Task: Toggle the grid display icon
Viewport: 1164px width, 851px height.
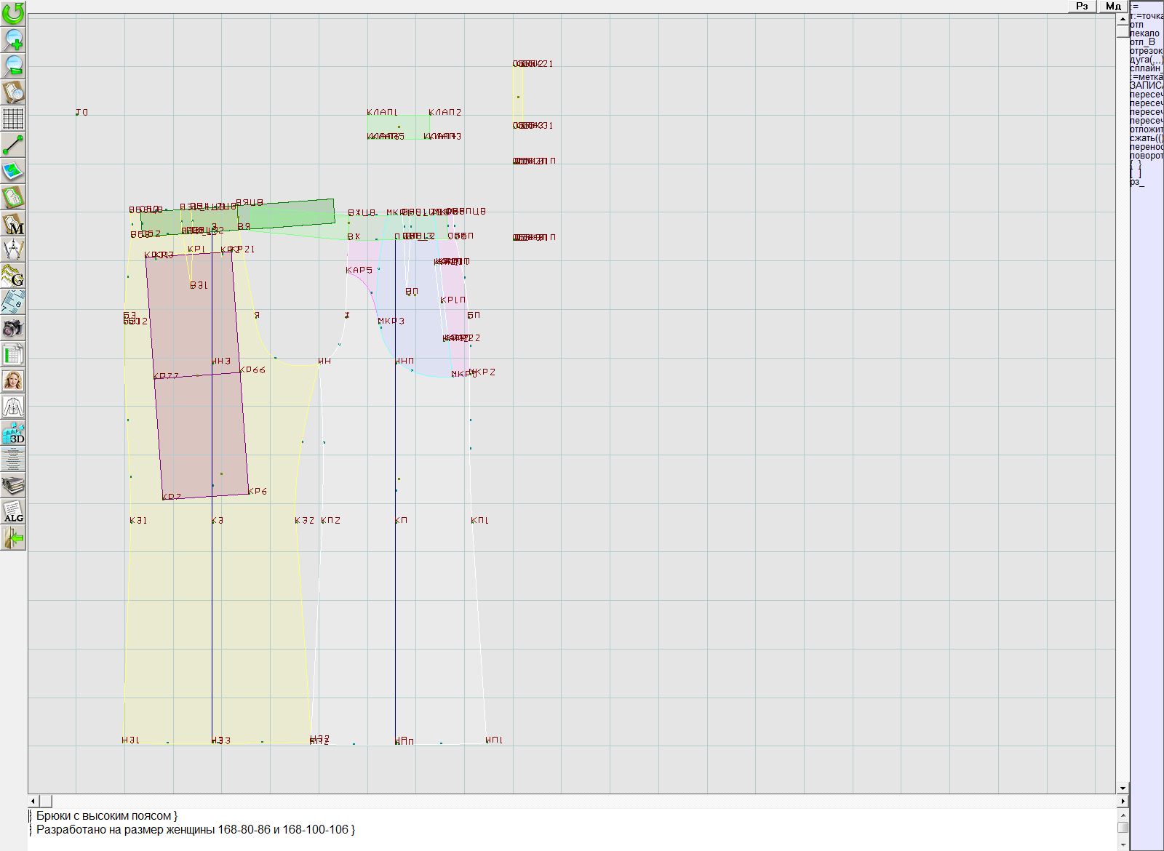Action: [x=13, y=118]
